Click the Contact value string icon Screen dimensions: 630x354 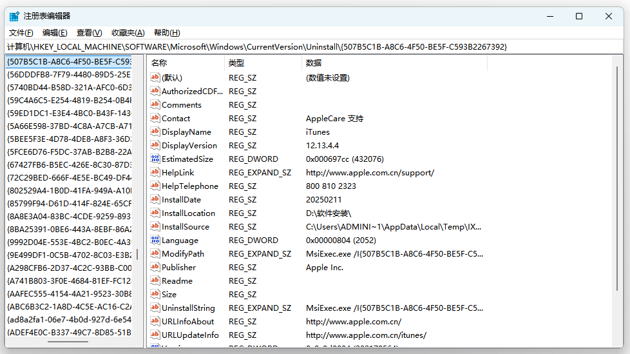(155, 118)
